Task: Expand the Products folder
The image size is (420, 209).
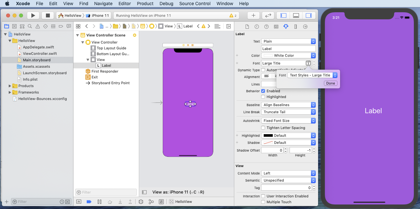Action: pos(10,86)
